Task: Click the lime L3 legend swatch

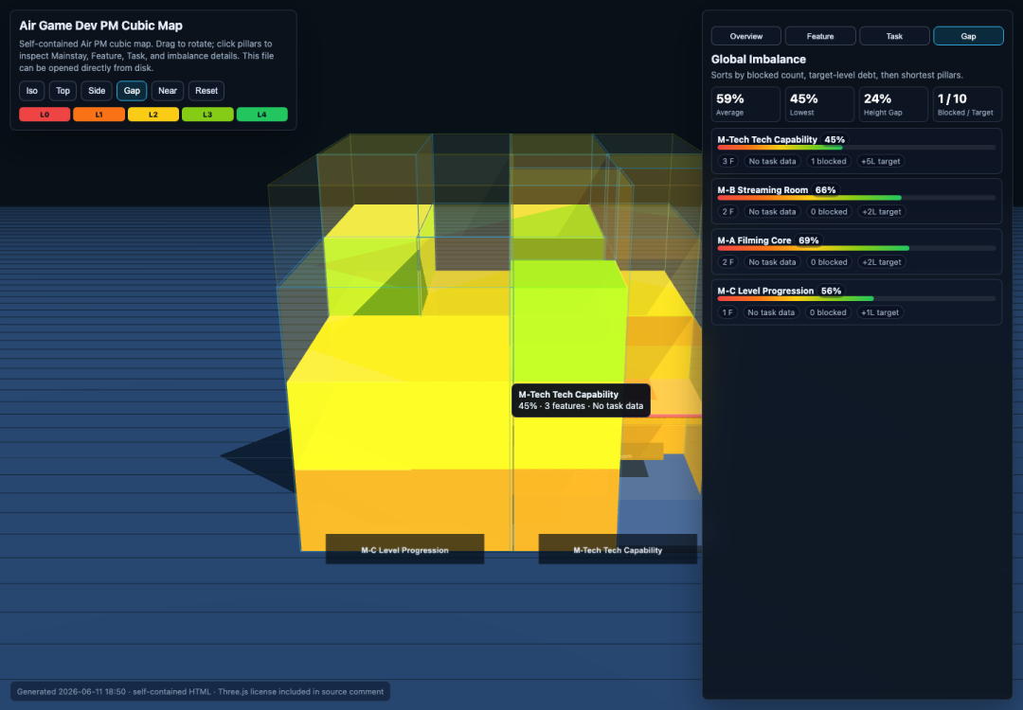Action: point(207,115)
